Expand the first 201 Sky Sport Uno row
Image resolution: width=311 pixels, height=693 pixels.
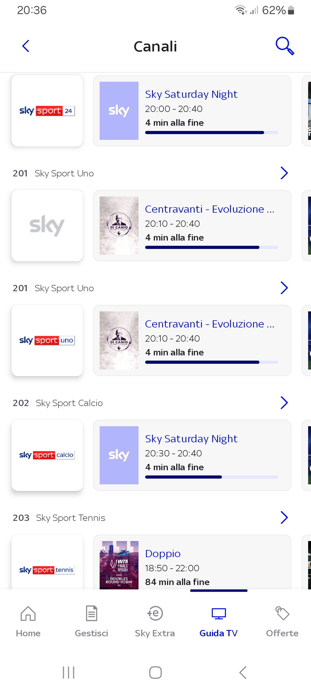point(284,173)
